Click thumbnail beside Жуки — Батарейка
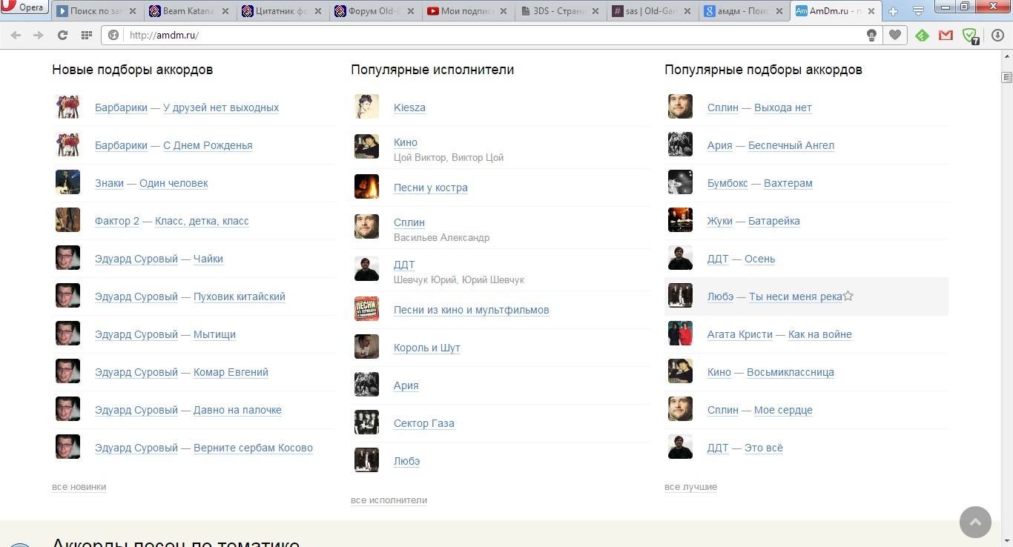 pos(680,220)
